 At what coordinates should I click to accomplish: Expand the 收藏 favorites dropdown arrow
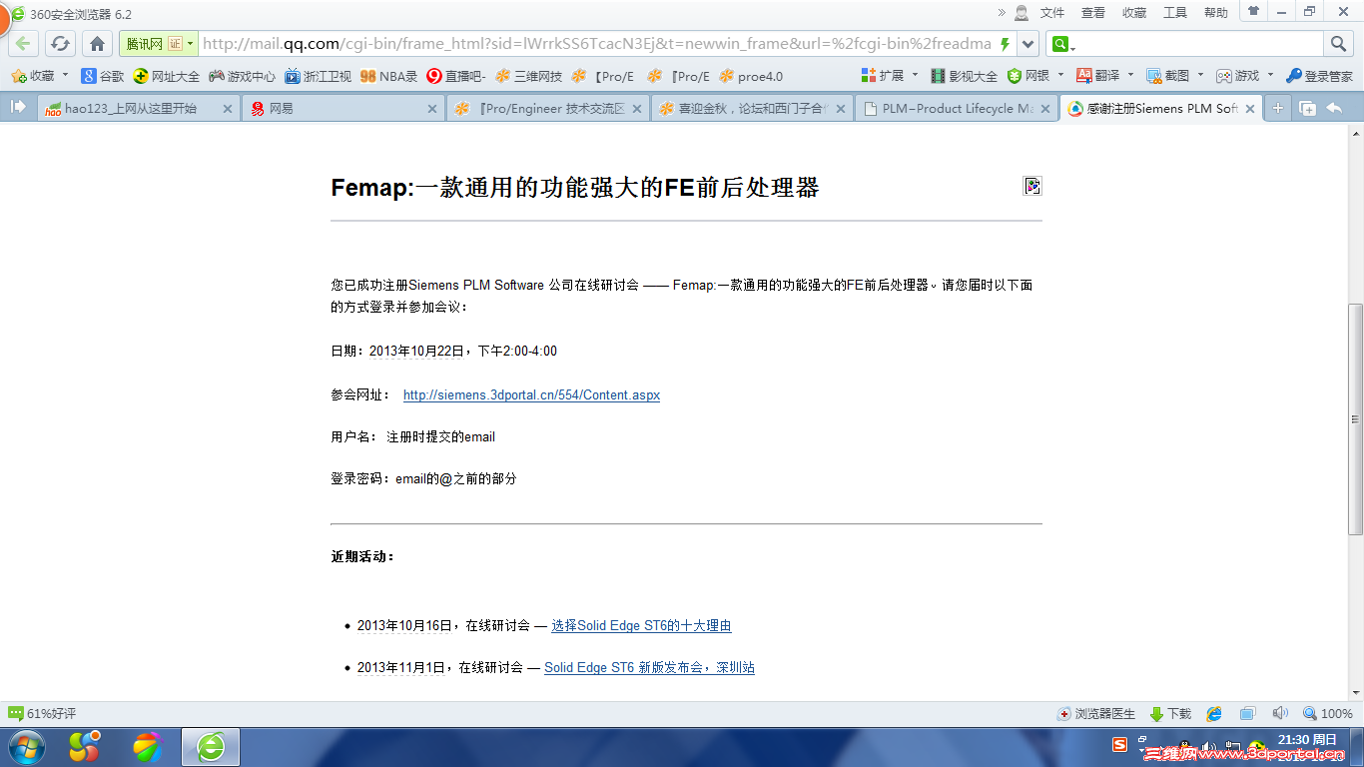coord(65,76)
